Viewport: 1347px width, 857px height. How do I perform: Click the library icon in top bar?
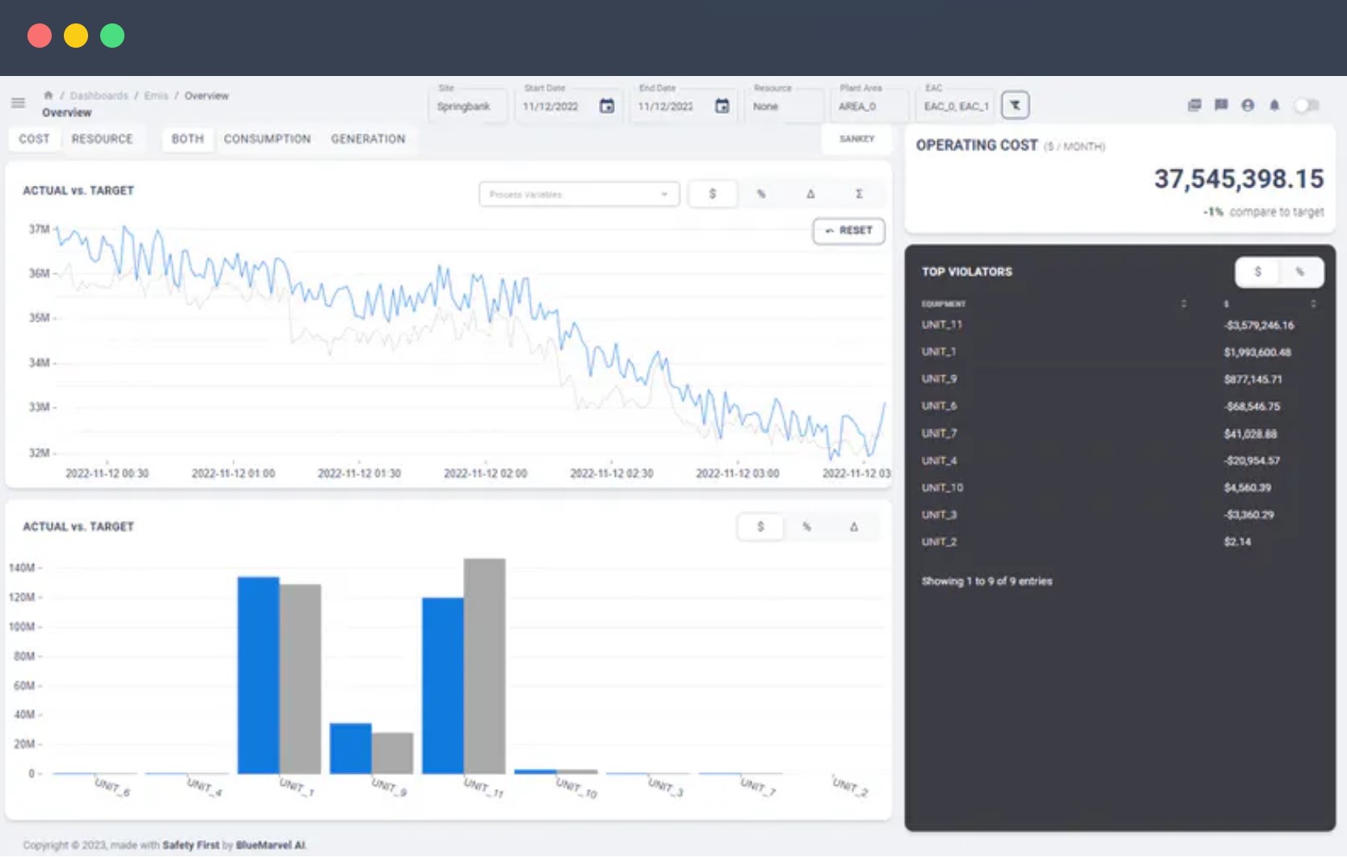pyautogui.click(x=1194, y=105)
